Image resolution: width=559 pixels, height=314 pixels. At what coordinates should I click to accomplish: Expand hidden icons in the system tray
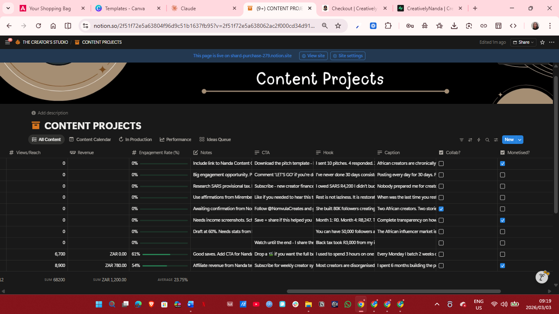(x=437, y=304)
